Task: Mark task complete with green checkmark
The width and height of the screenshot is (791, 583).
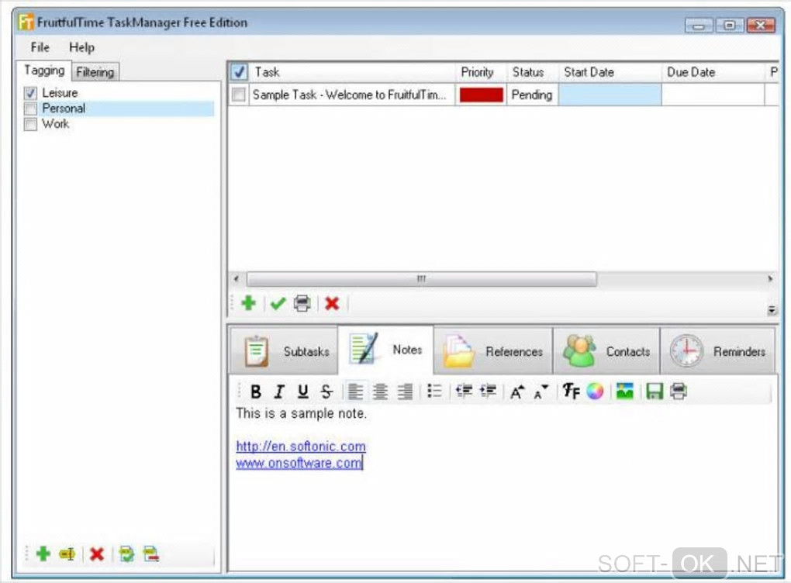Action: 278,304
